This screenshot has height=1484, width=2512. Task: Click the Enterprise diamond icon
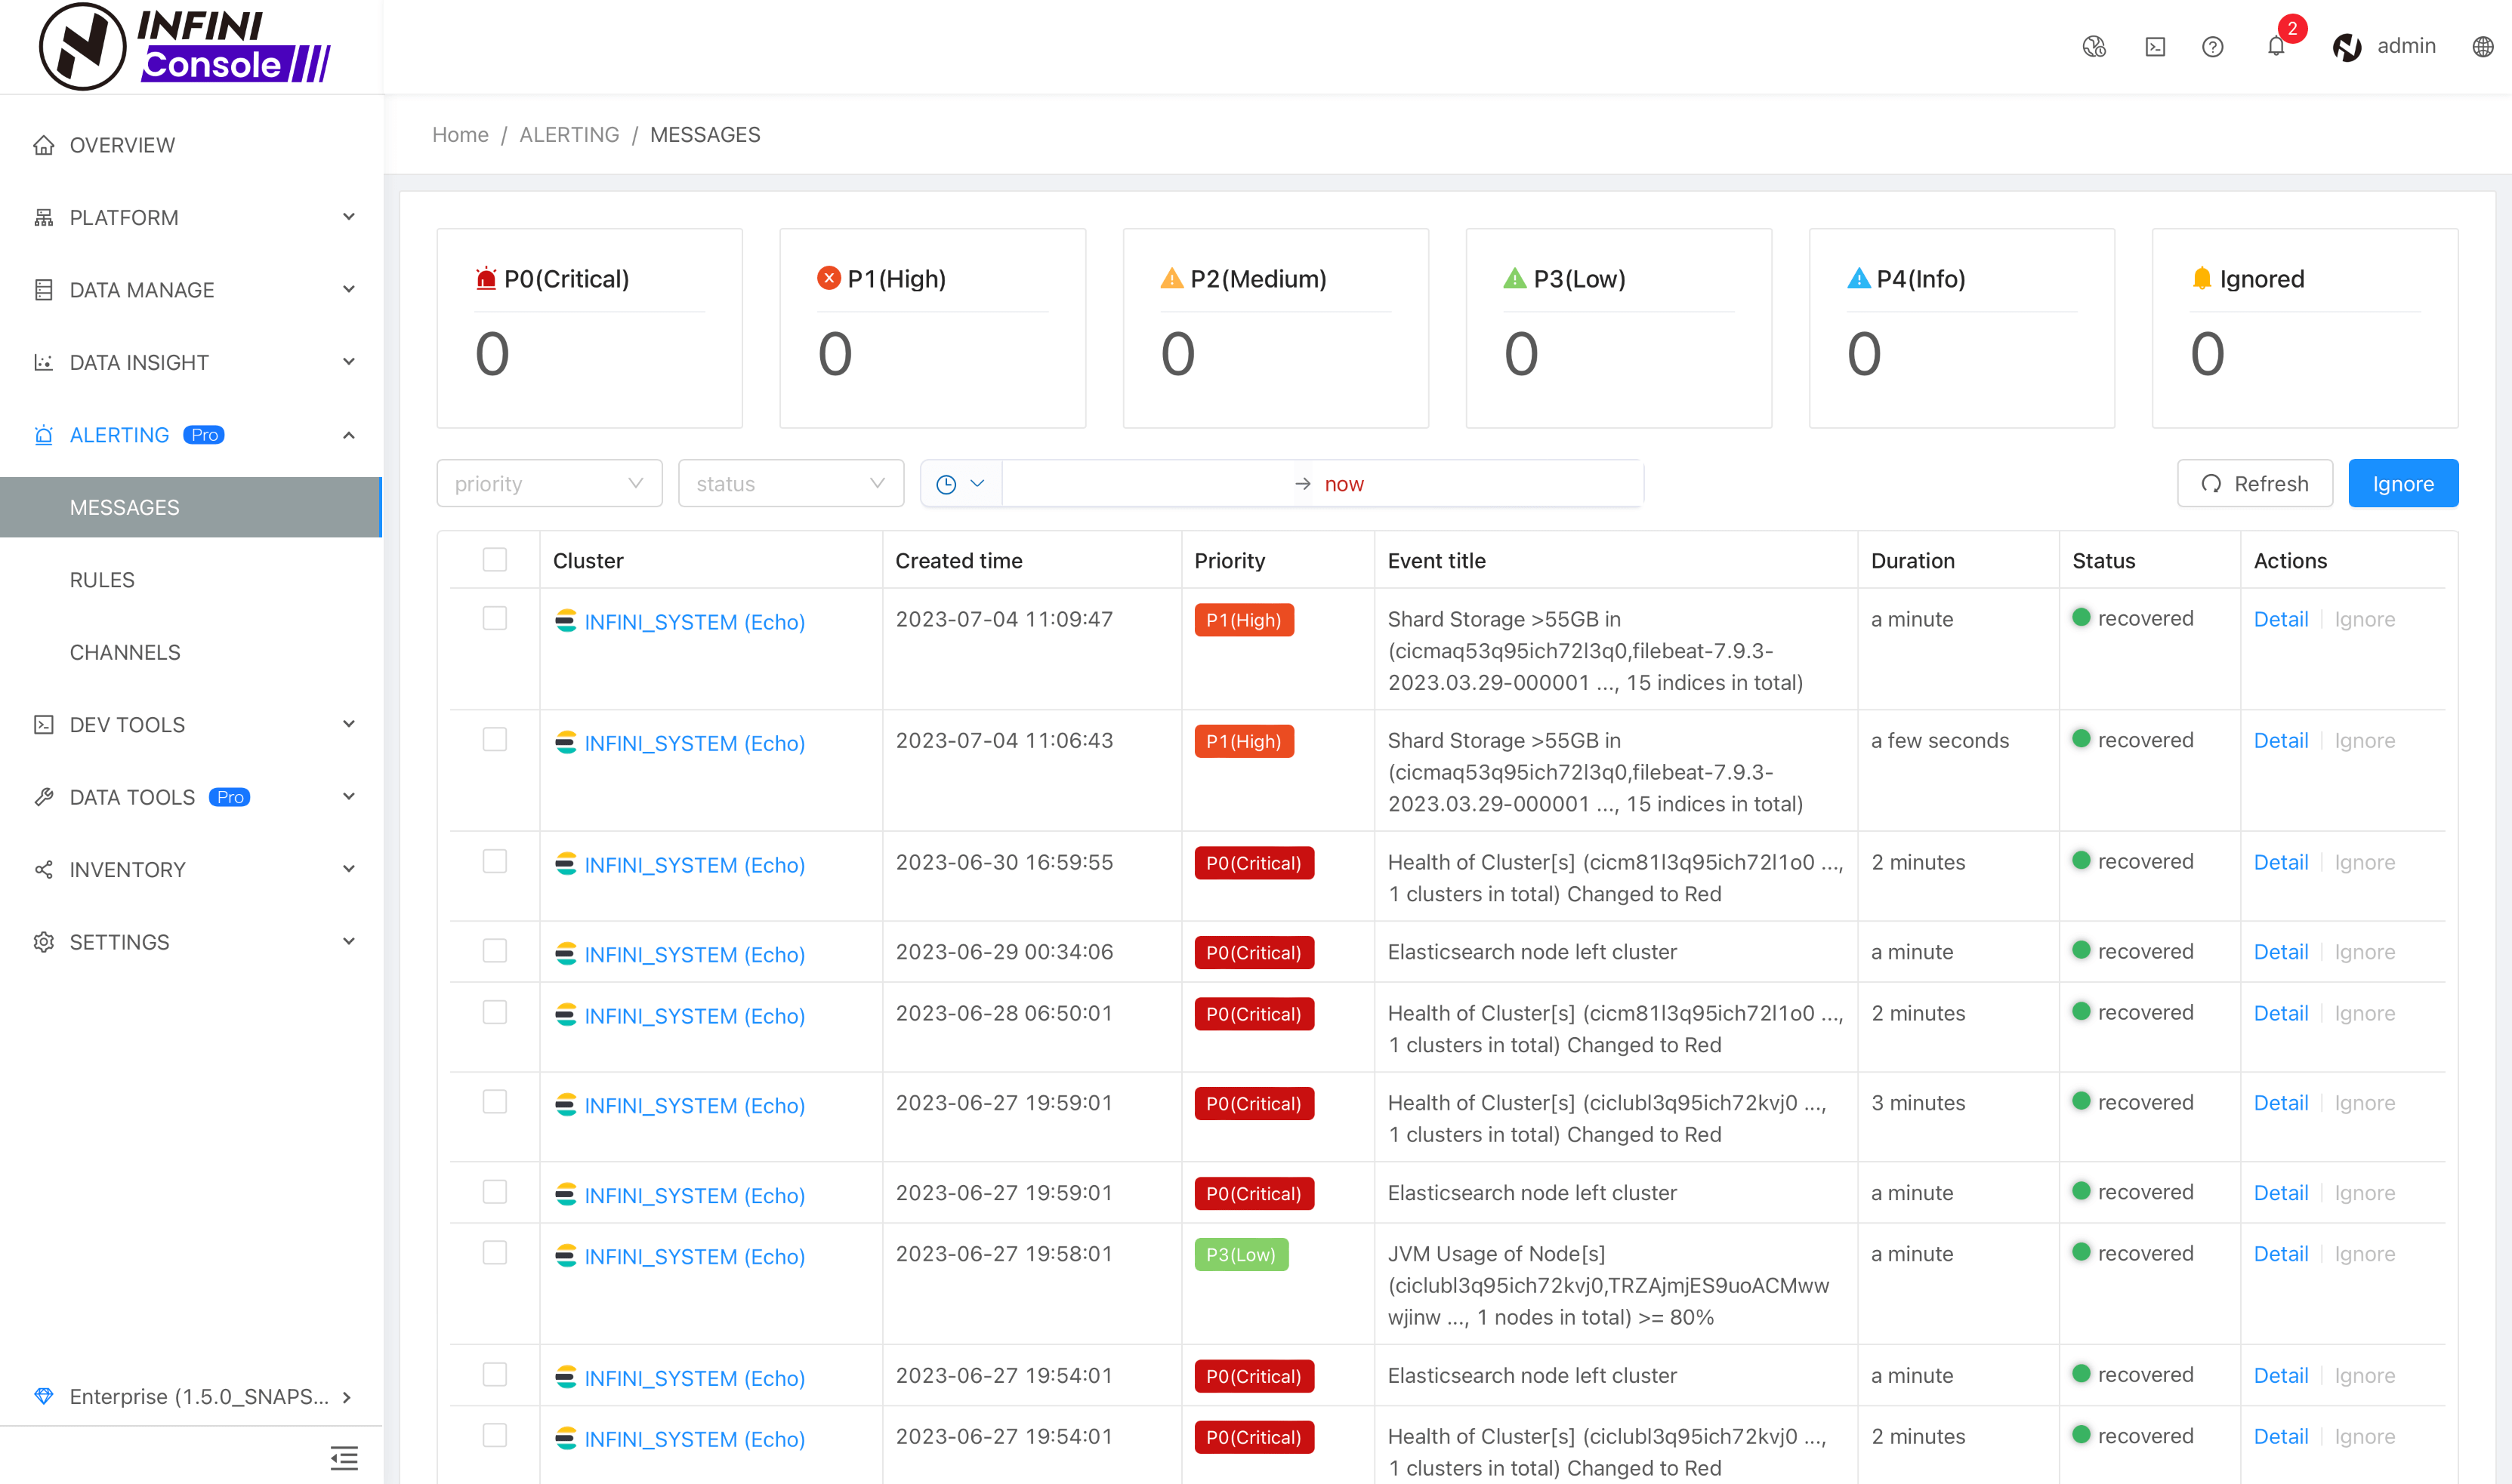(43, 1396)
